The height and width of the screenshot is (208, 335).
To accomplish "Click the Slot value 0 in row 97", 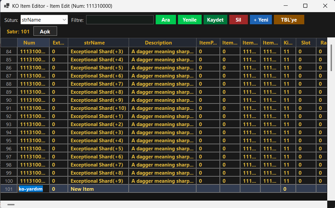I will point(306,157).
